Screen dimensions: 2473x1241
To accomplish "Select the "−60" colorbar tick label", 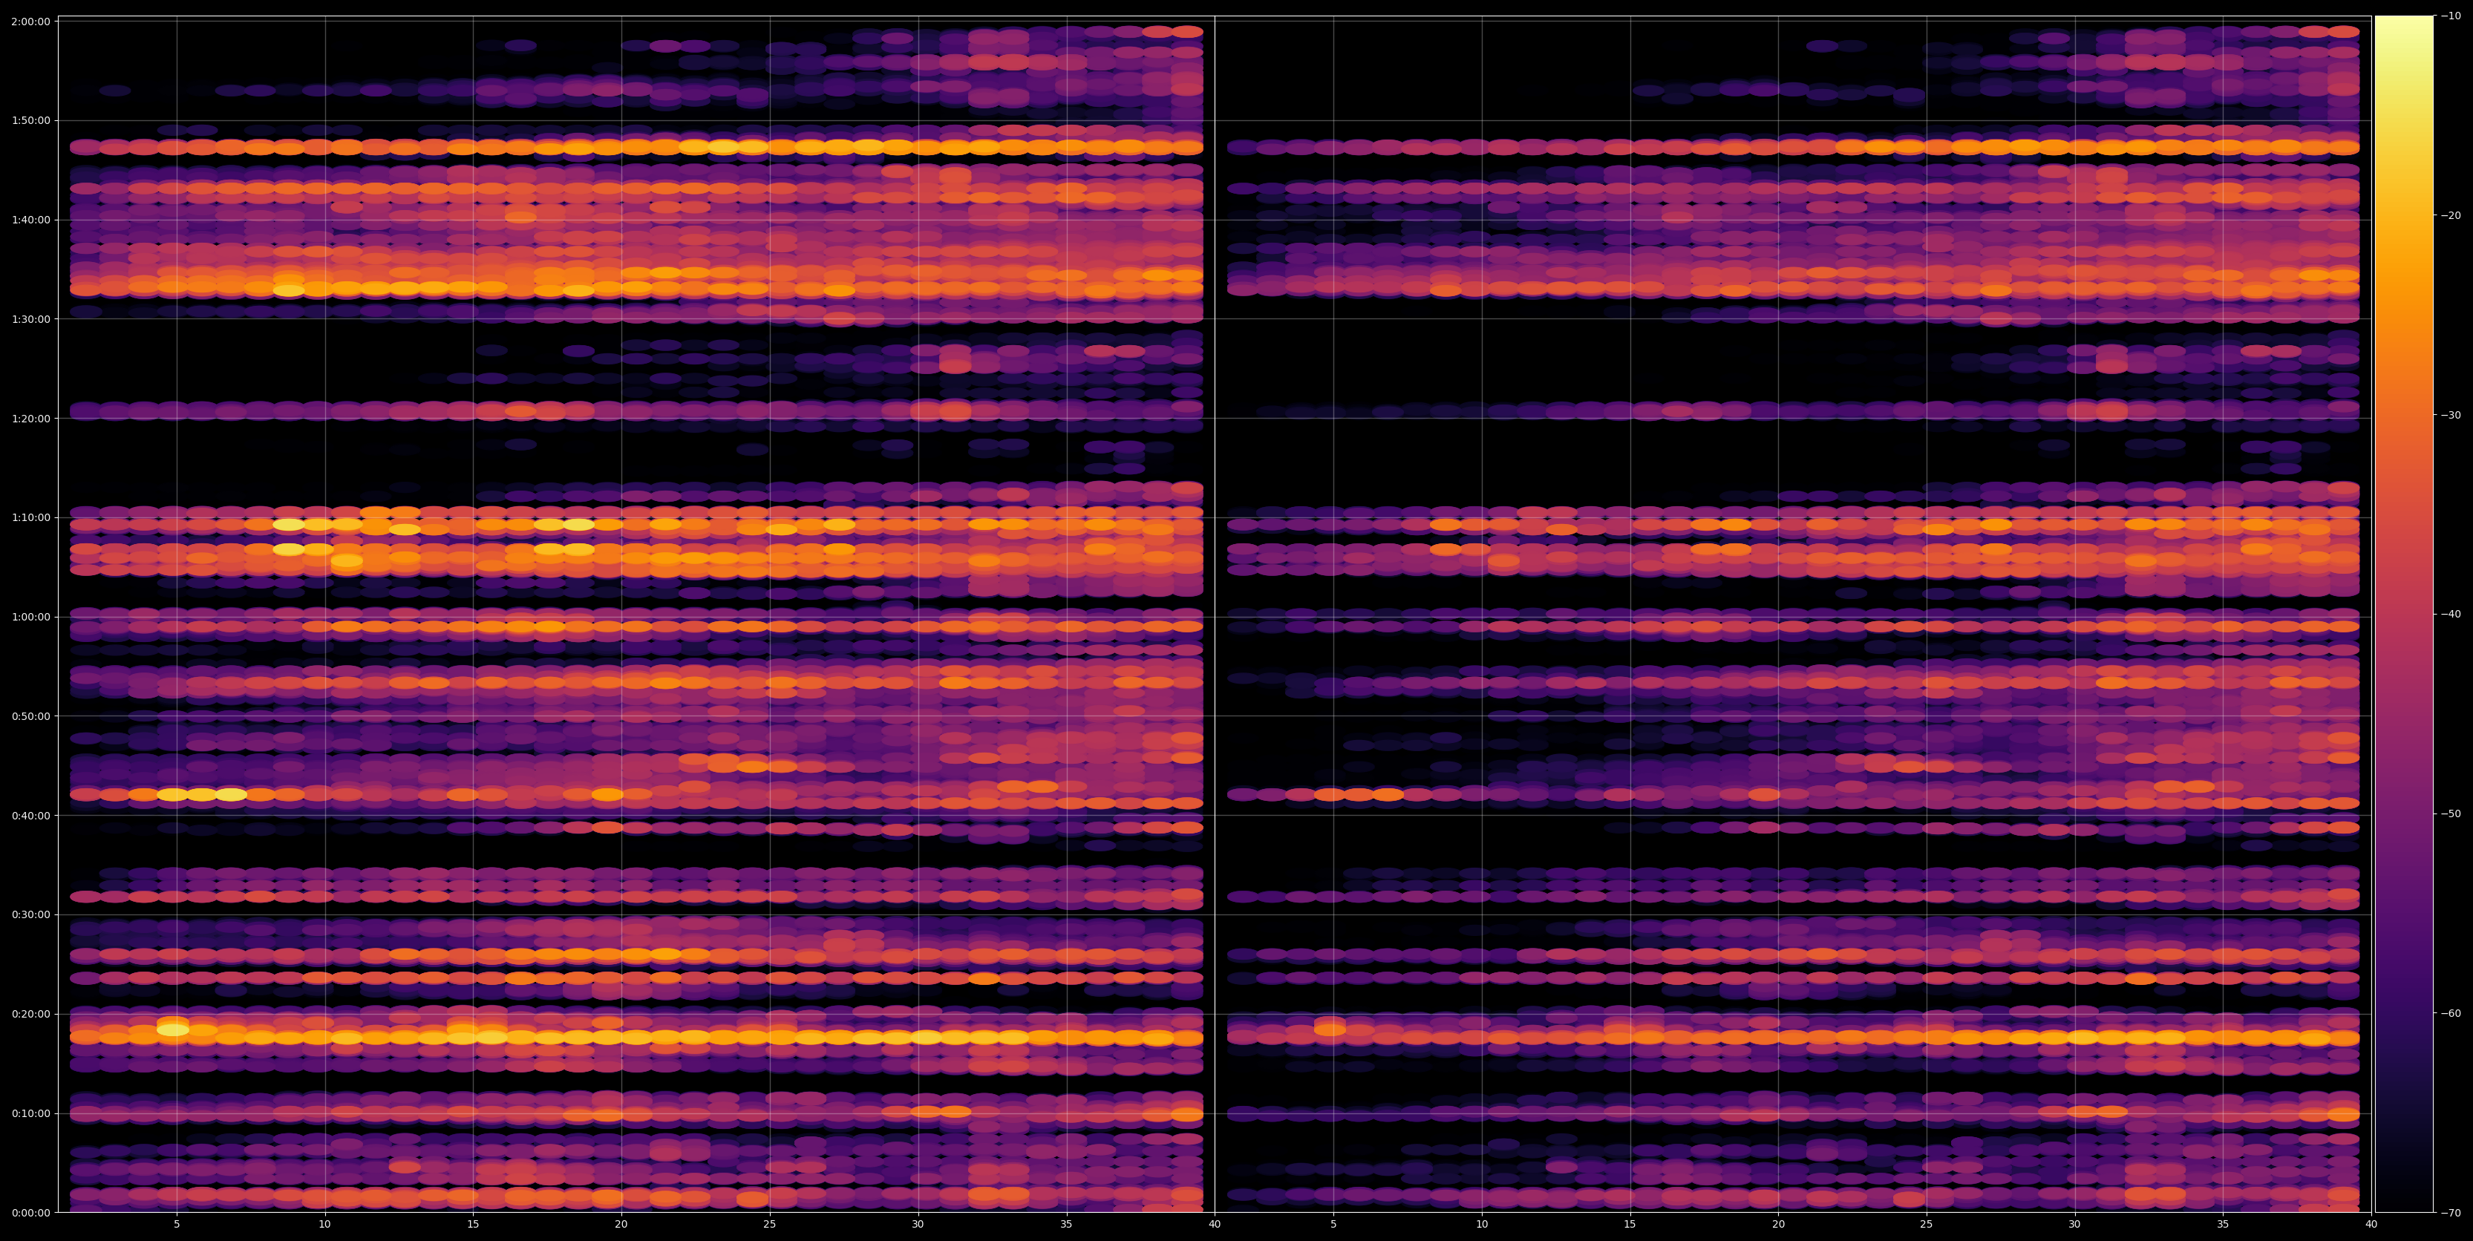I will (x=2451, y=1014).
